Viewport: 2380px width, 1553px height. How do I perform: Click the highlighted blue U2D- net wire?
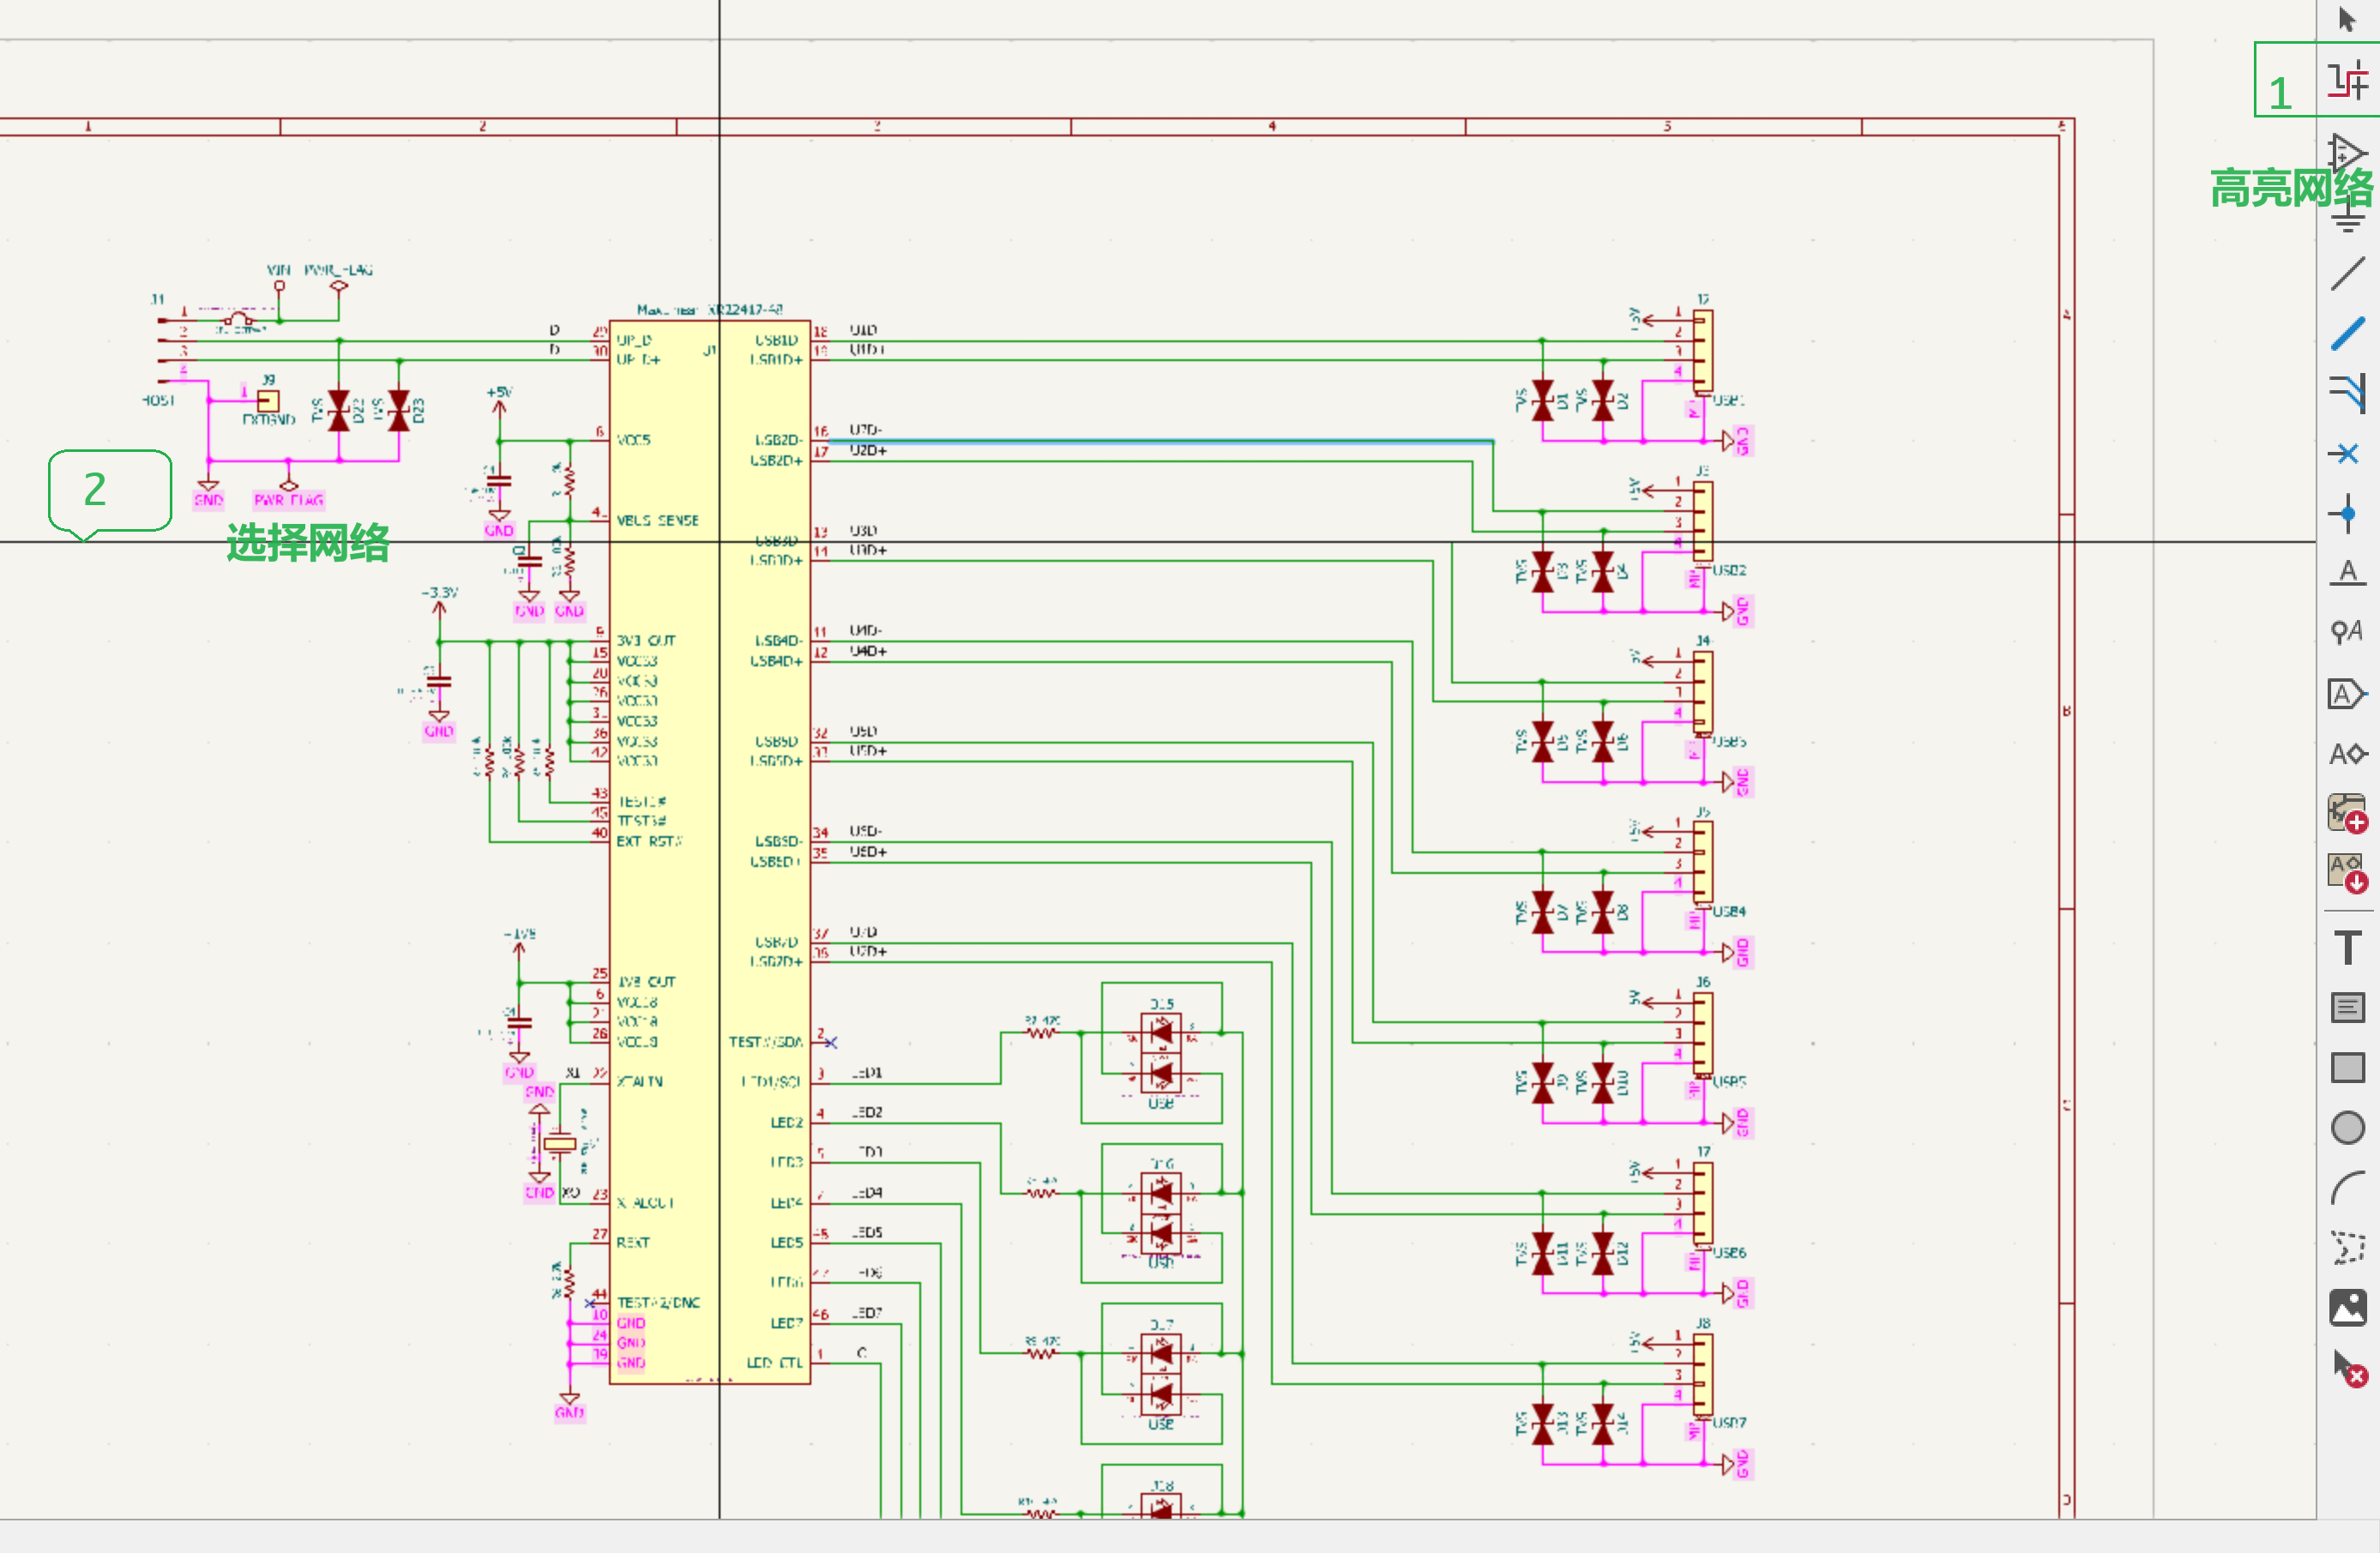pyautogui.click(x=1150, y=440)
